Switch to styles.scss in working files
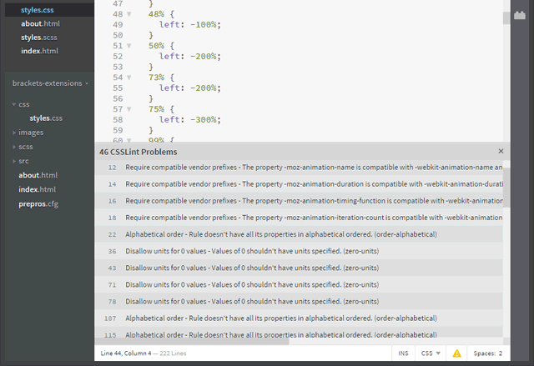Viewport: 534px width, 366px height. coord(39,38)
